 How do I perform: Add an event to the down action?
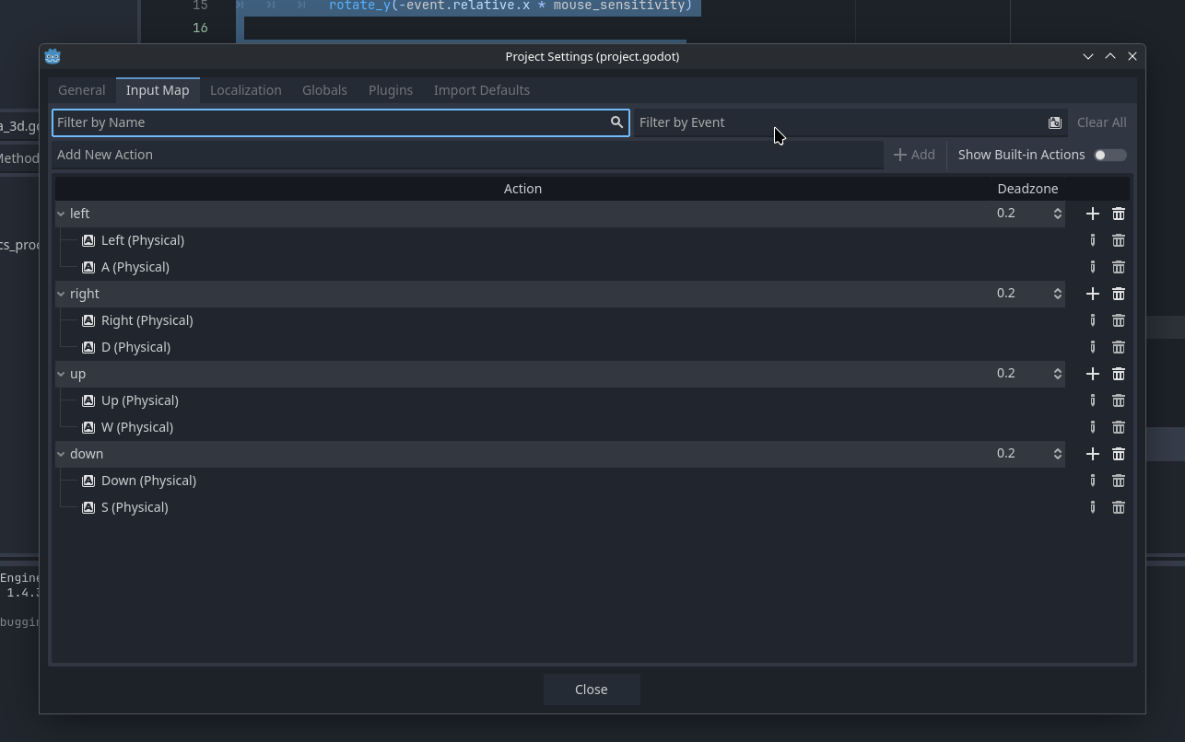pyautogui.click(x=1092, y=454)
